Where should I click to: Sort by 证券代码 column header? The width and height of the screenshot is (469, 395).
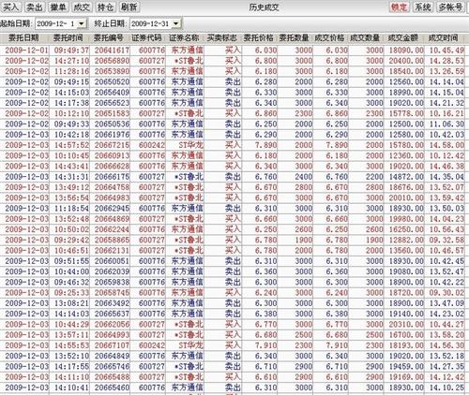[x=147, y=38]
